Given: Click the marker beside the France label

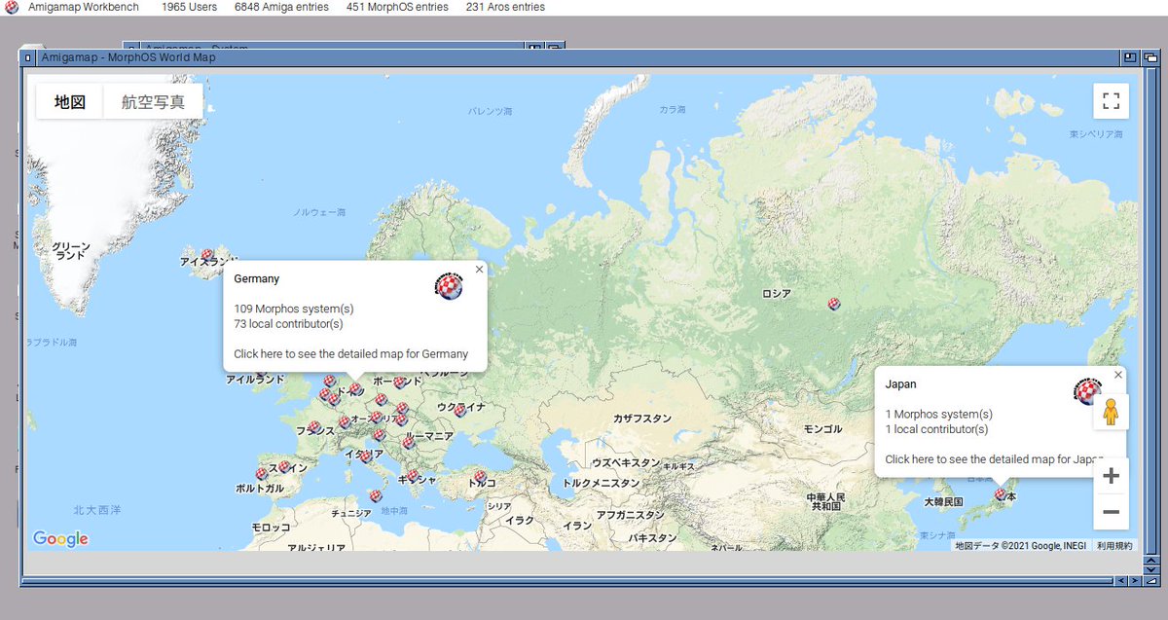Looking at the screenshot, I should 314,427.
